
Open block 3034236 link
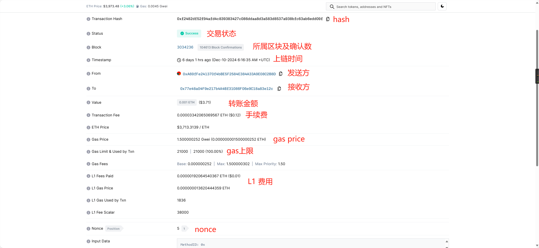(185, 47)
